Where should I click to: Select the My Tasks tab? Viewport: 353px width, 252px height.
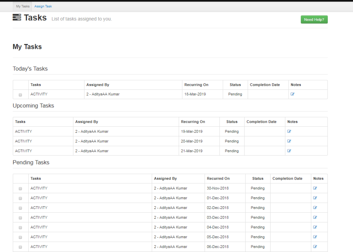click(x=22, y=6)
